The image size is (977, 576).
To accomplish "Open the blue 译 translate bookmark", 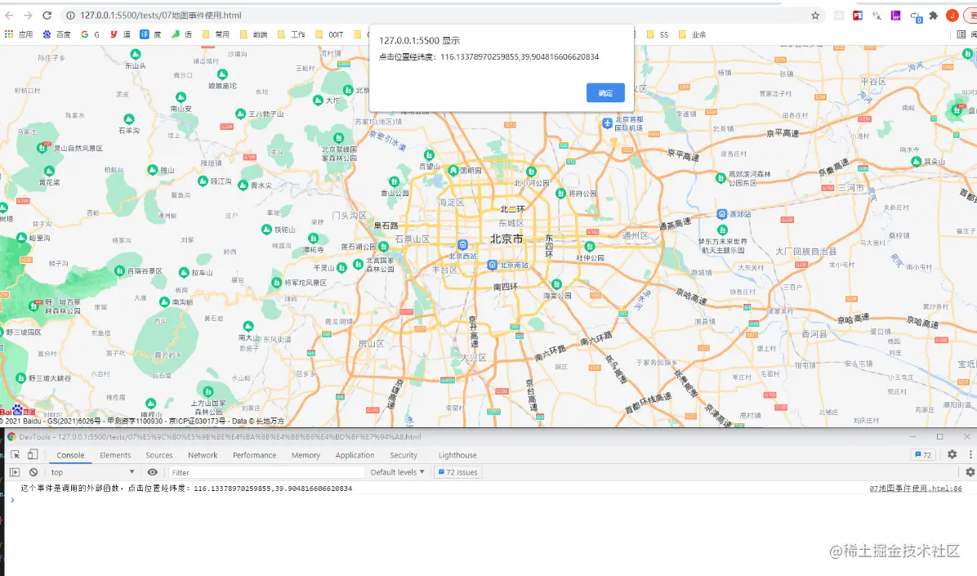I will (150, 34).
